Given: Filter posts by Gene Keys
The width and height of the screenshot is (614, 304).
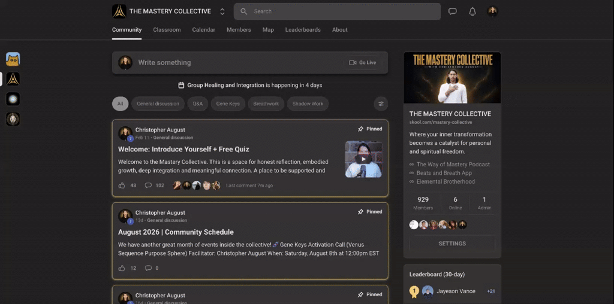Looking at the screenshot, I should (x=228, y=104).
